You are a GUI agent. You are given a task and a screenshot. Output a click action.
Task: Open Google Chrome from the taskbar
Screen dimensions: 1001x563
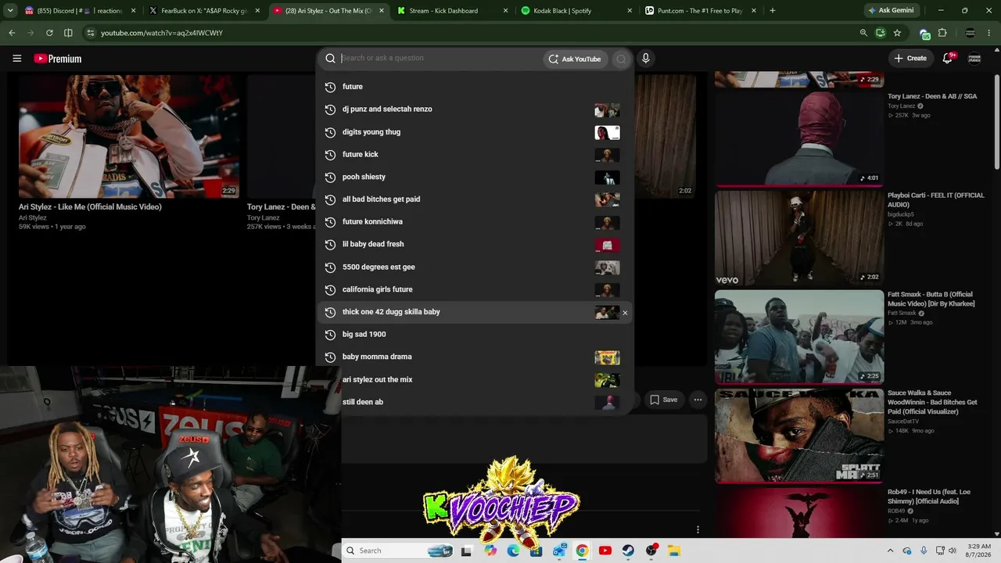pyautogui.click(x=582, y=550)
